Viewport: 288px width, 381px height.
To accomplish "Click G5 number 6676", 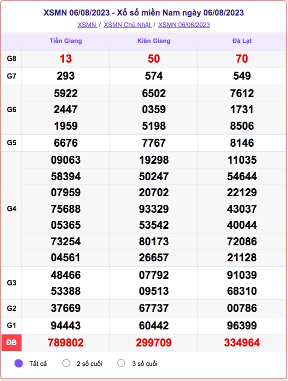I will pyautogui.click(x=66, y=143).
